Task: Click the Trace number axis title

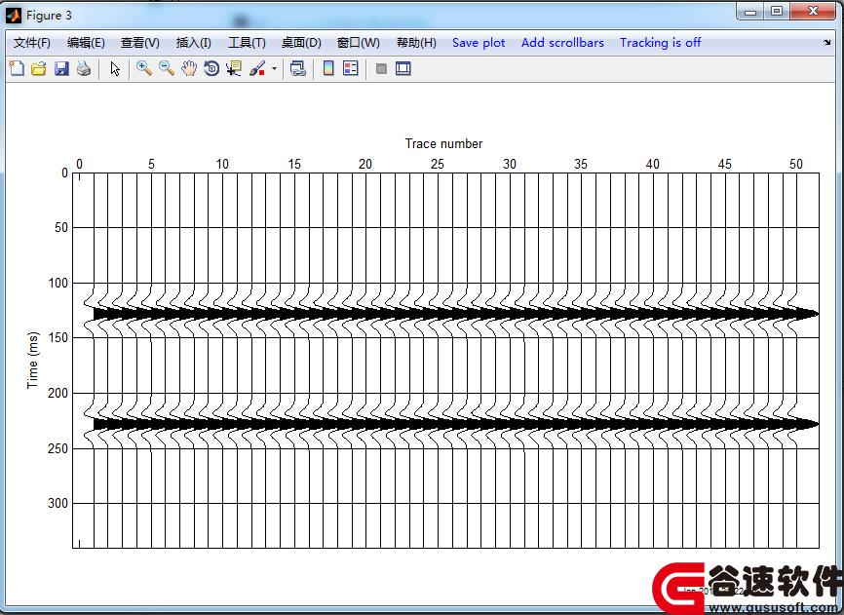Action: (x=443, y=143)
